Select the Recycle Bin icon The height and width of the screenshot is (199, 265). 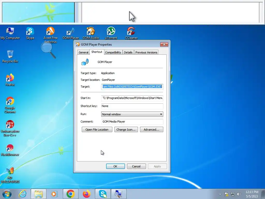[x=10, y=56]
